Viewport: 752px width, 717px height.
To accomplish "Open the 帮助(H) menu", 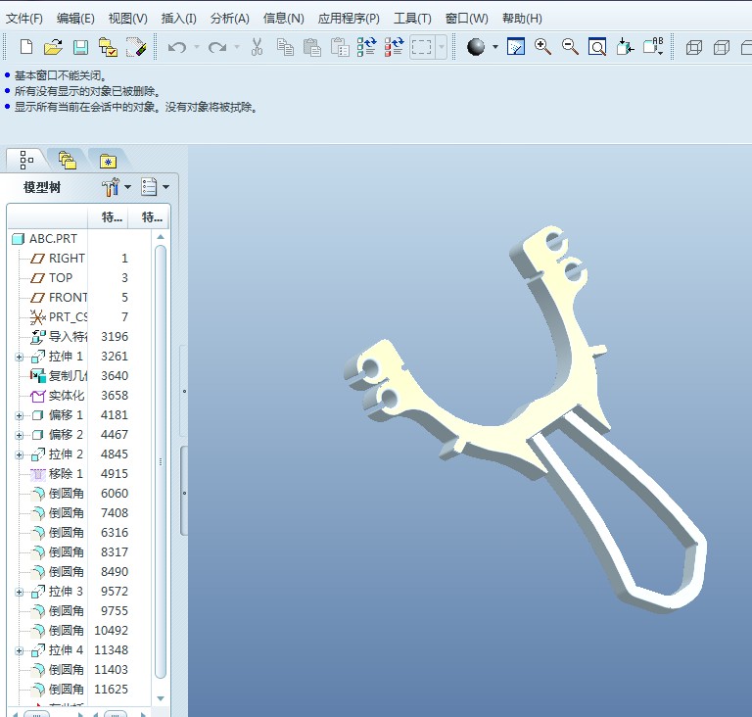I will coord(522,19).
